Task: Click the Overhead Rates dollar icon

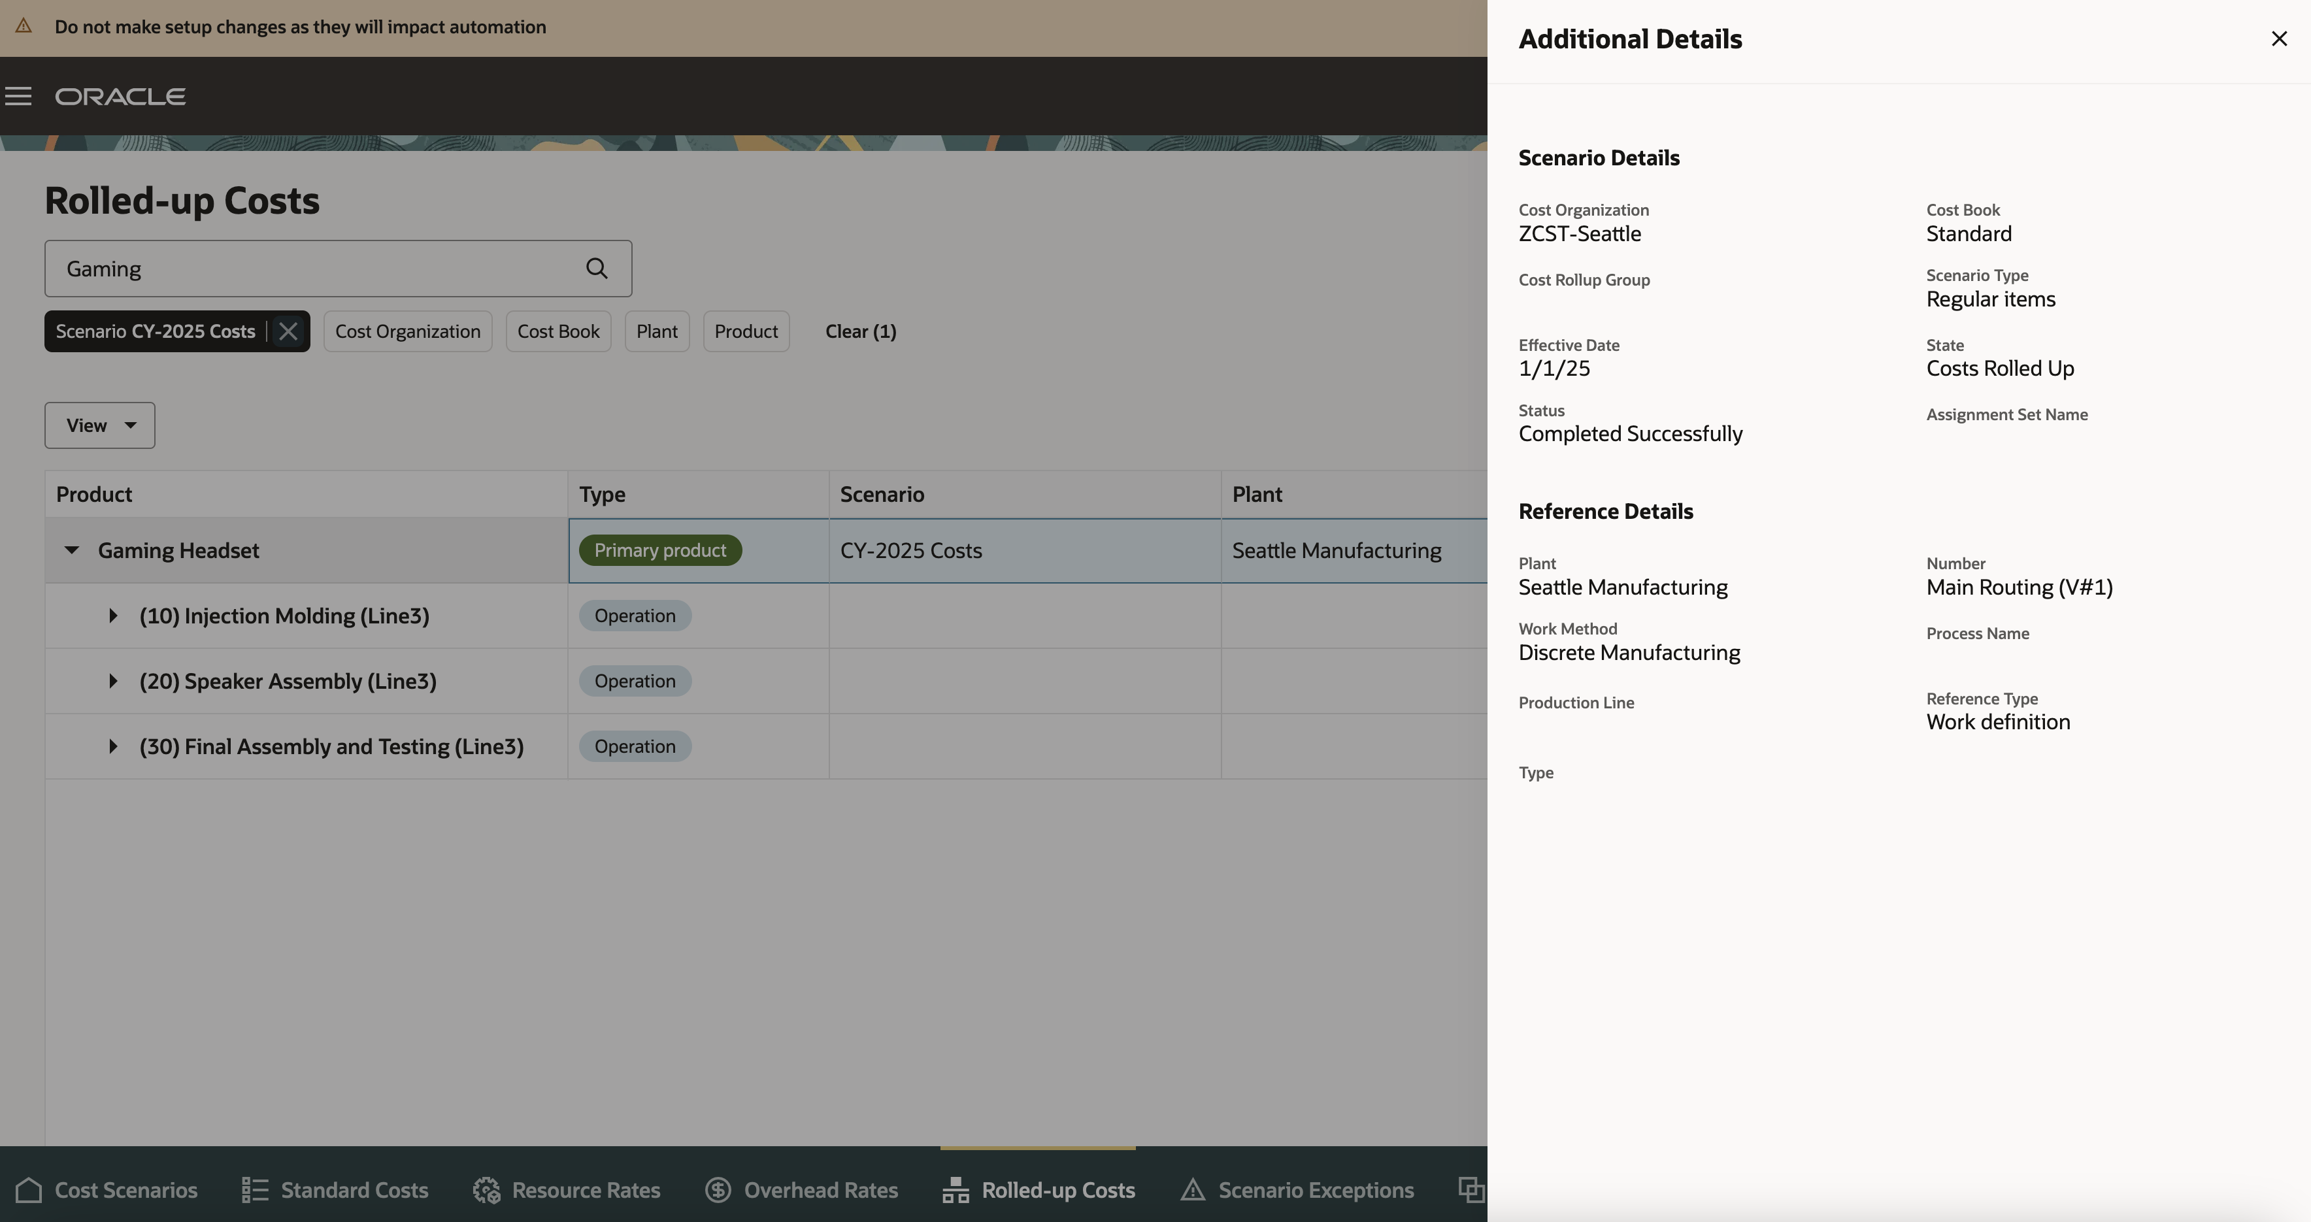Action: (718, 1190)
